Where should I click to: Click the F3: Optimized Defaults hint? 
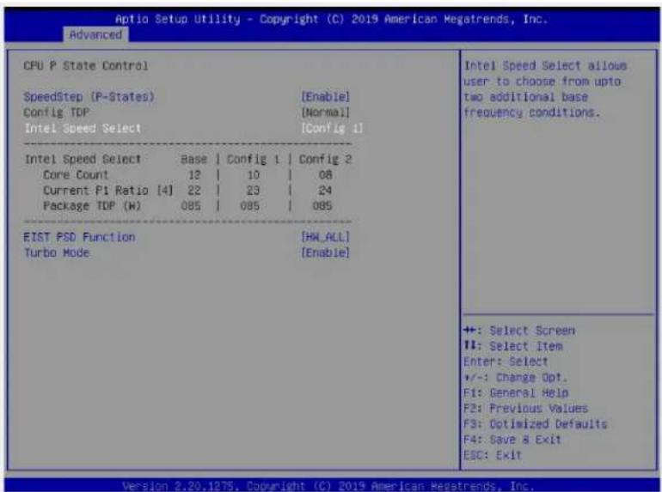click(536, 423)
